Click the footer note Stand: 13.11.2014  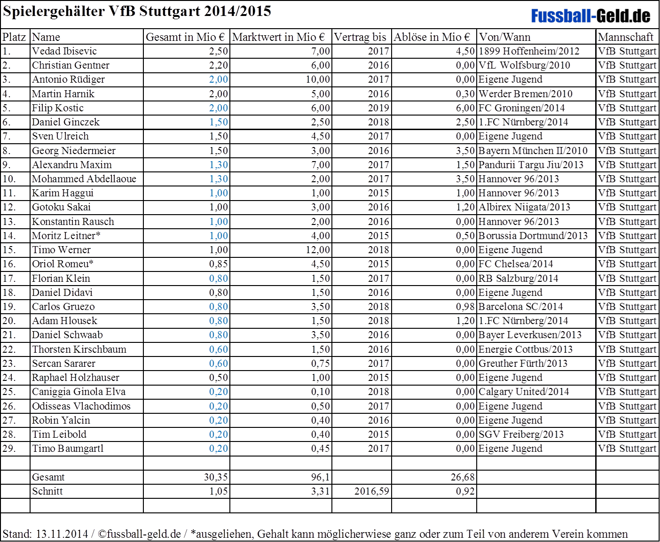46,534
